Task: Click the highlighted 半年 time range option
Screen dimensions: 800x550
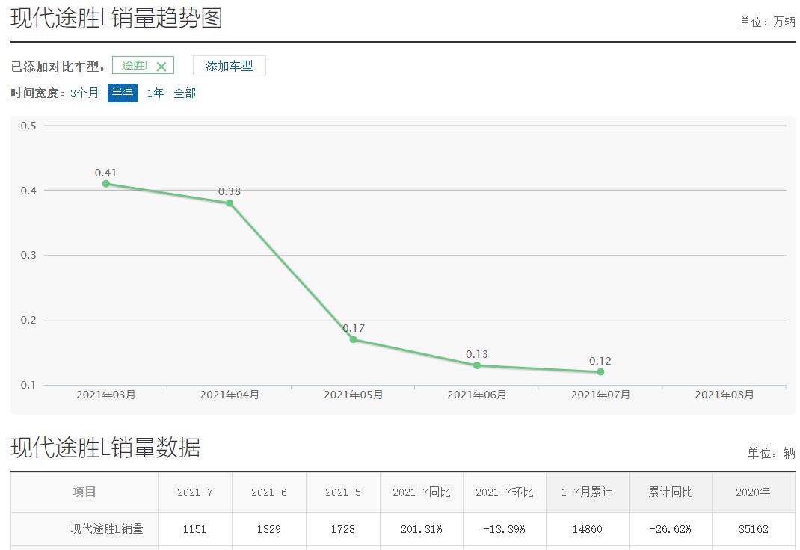Action: pyautogui.click(x=123, y=93)
